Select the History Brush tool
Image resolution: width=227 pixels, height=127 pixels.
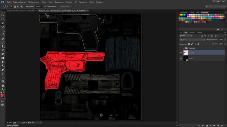click(2, 50)
